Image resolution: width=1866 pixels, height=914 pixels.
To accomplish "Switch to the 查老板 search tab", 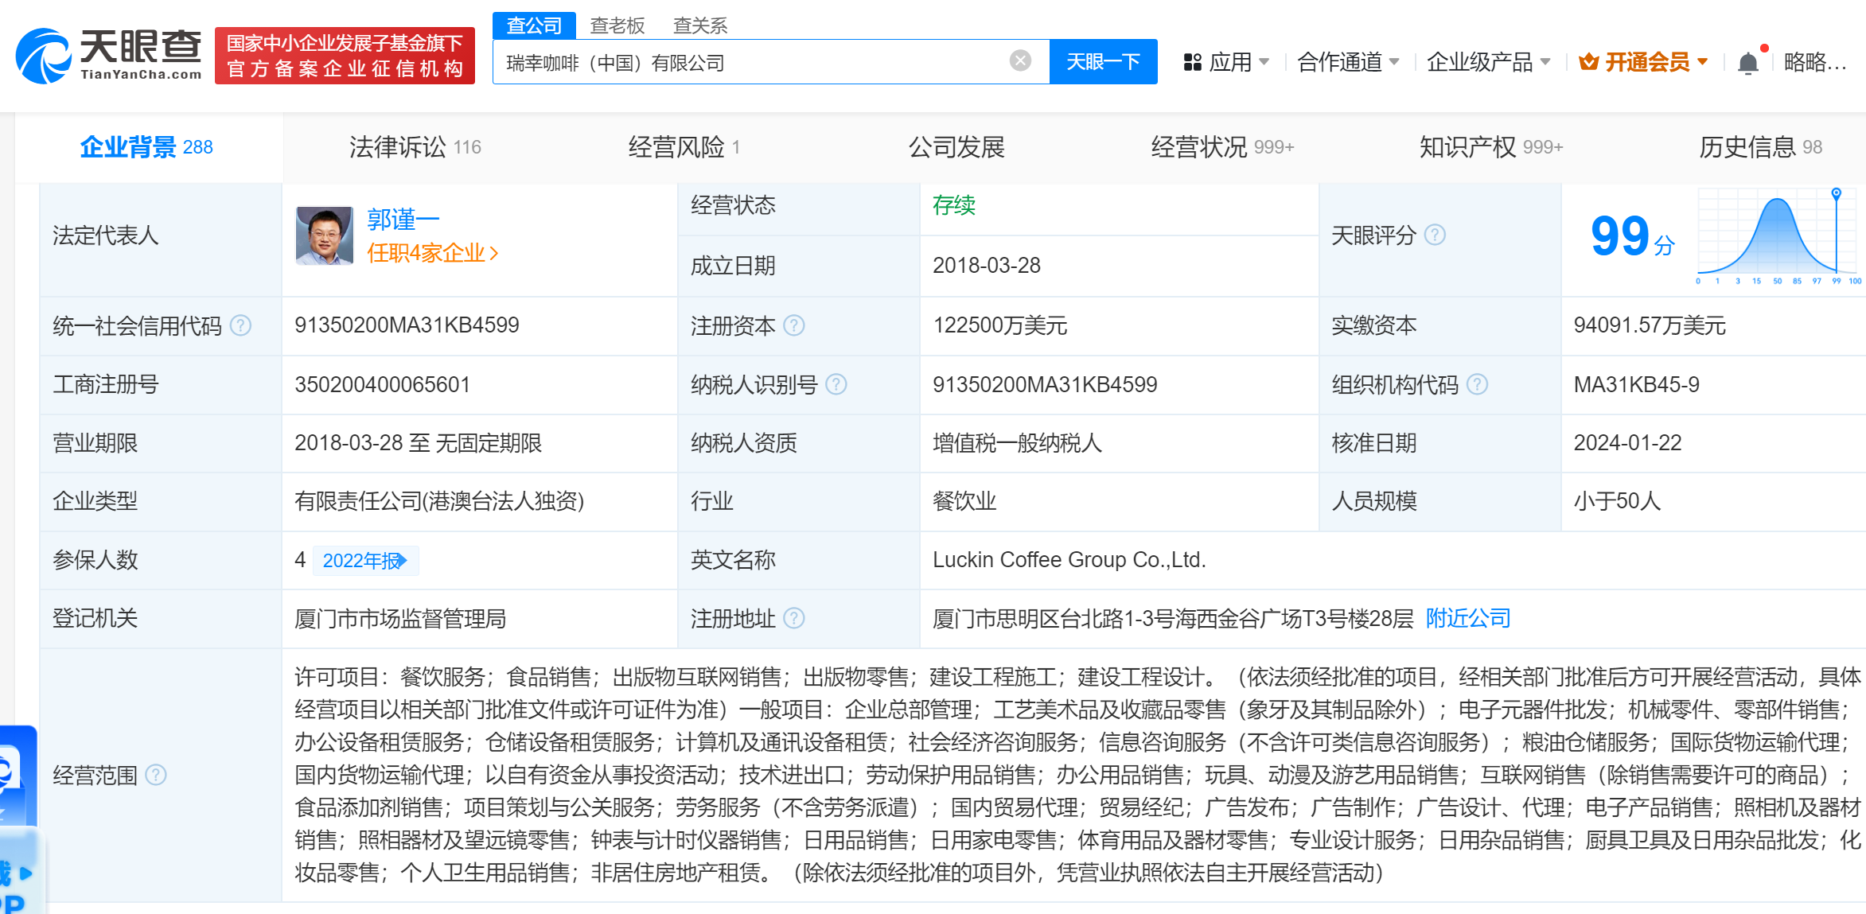I will coord(617,25).
